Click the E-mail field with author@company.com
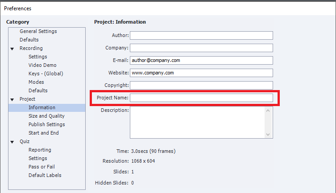The image size is (336, 193). [201, 60]
